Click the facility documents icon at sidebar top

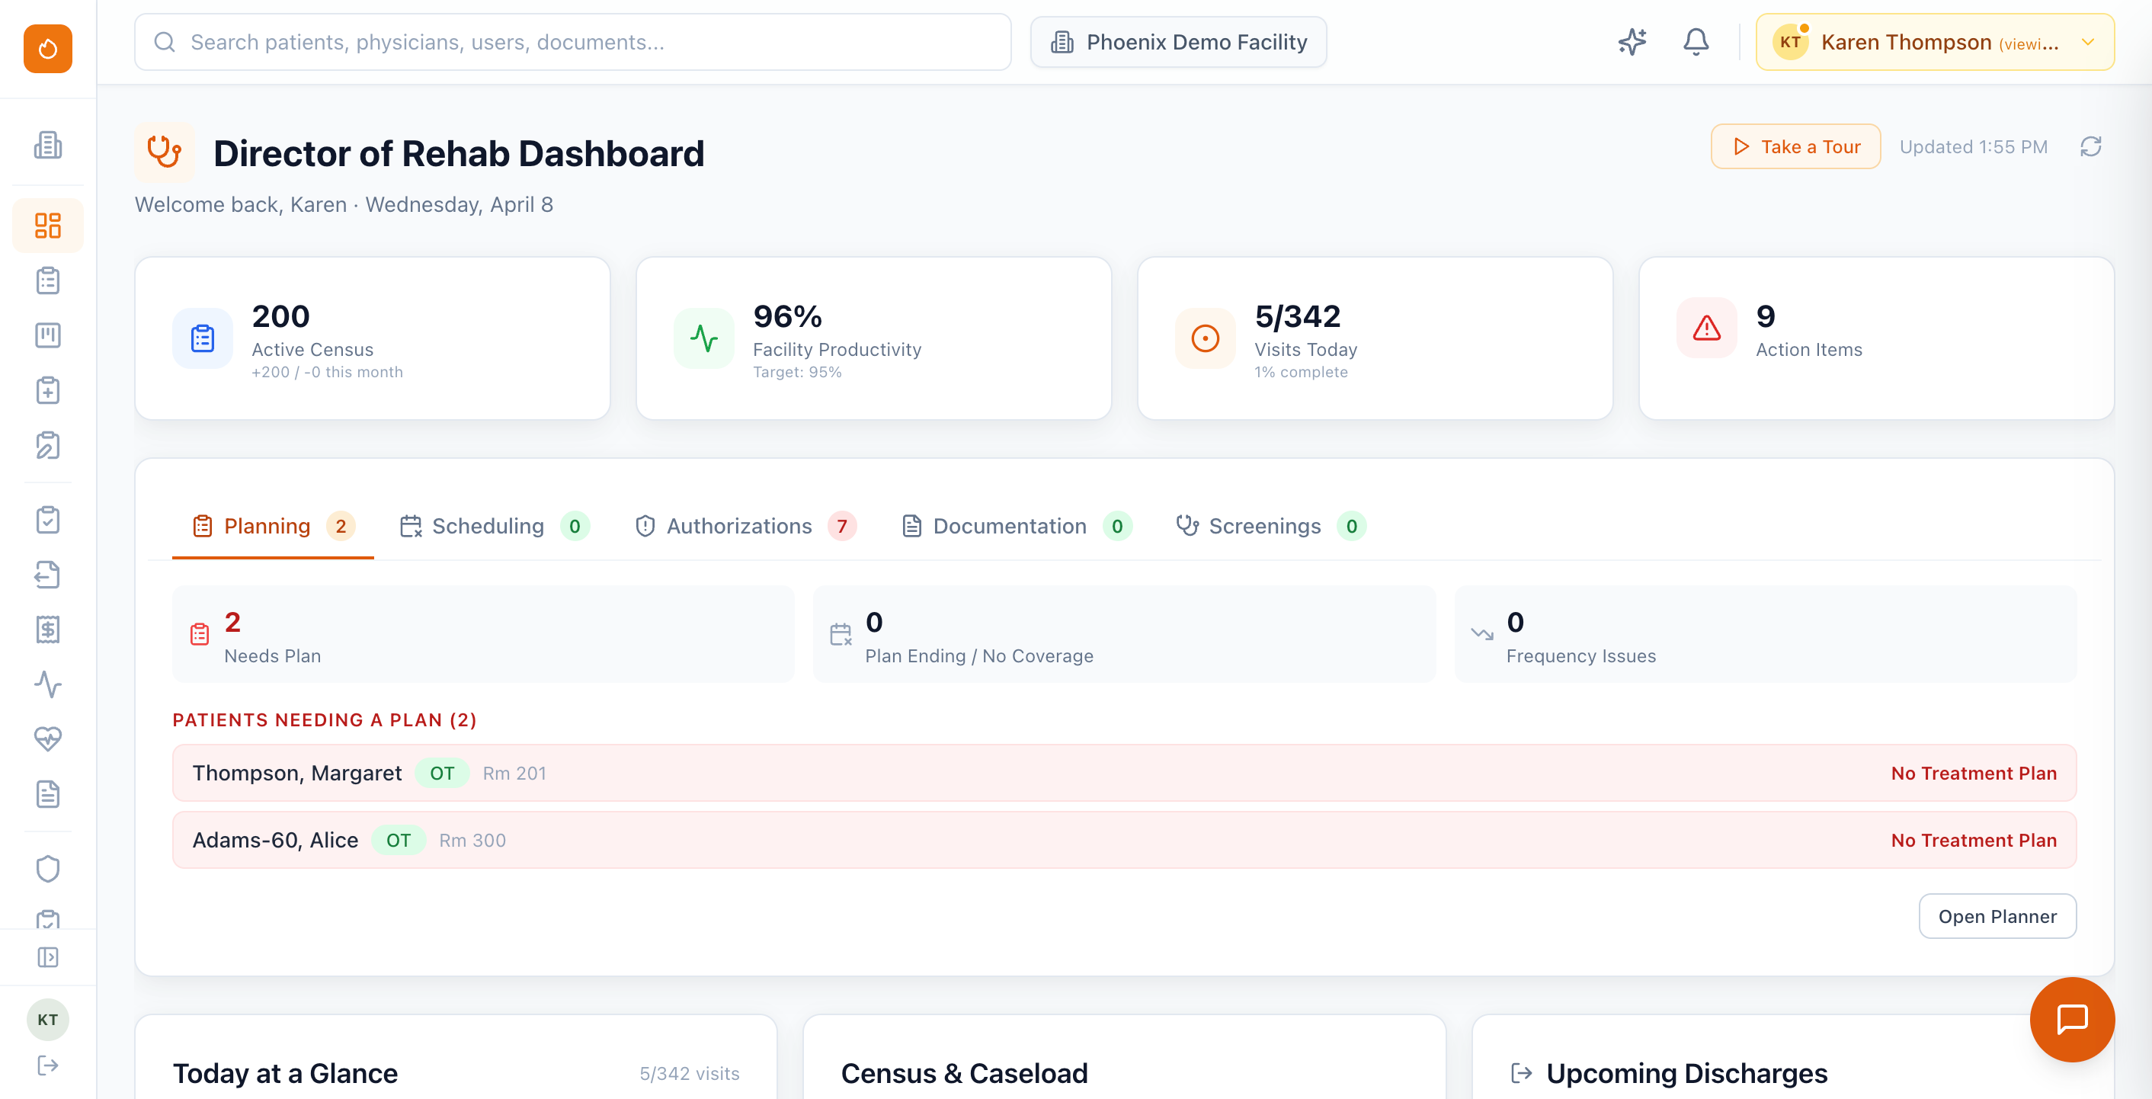pos(47,145)
